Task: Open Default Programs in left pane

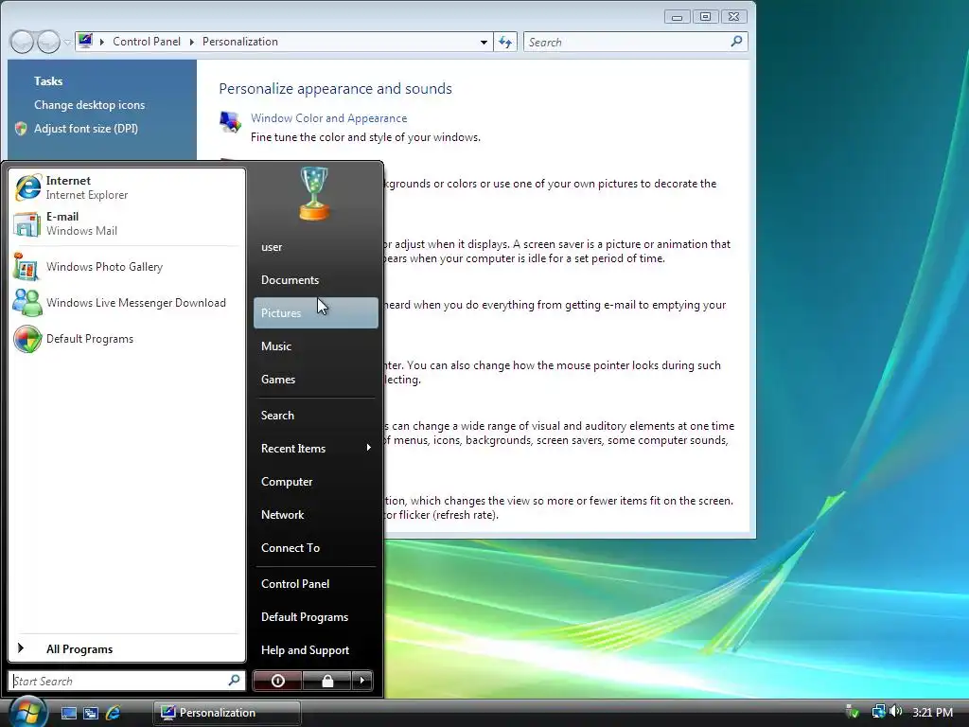Action: pos(127,339)
